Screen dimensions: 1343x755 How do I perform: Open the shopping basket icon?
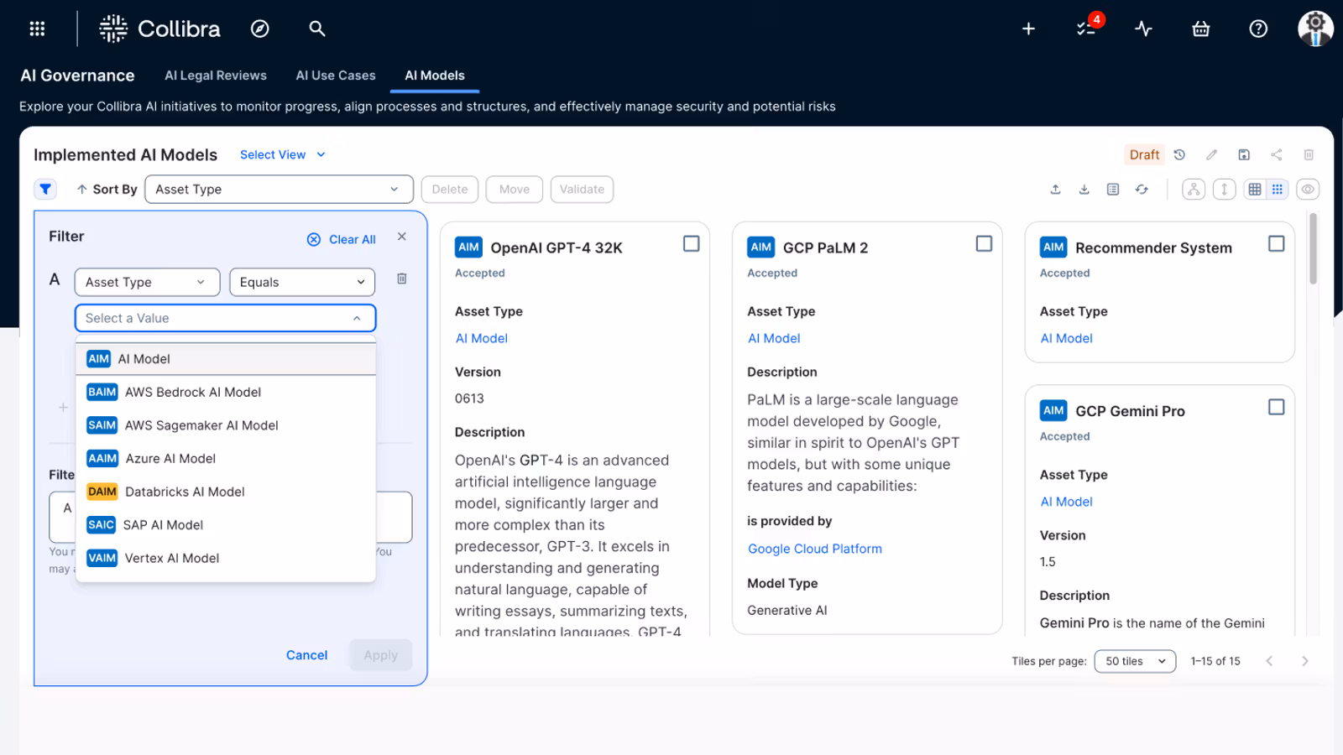point(1200,29)
